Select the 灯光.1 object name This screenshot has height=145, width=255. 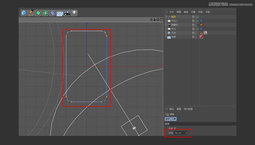tap(174, 21)
